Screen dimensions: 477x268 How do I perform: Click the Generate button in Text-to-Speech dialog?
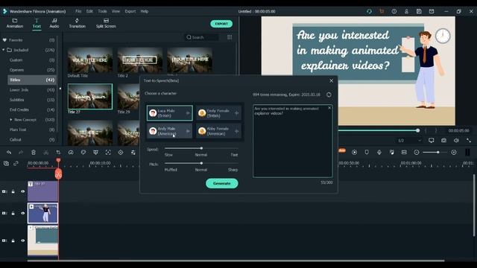[222, 183]
